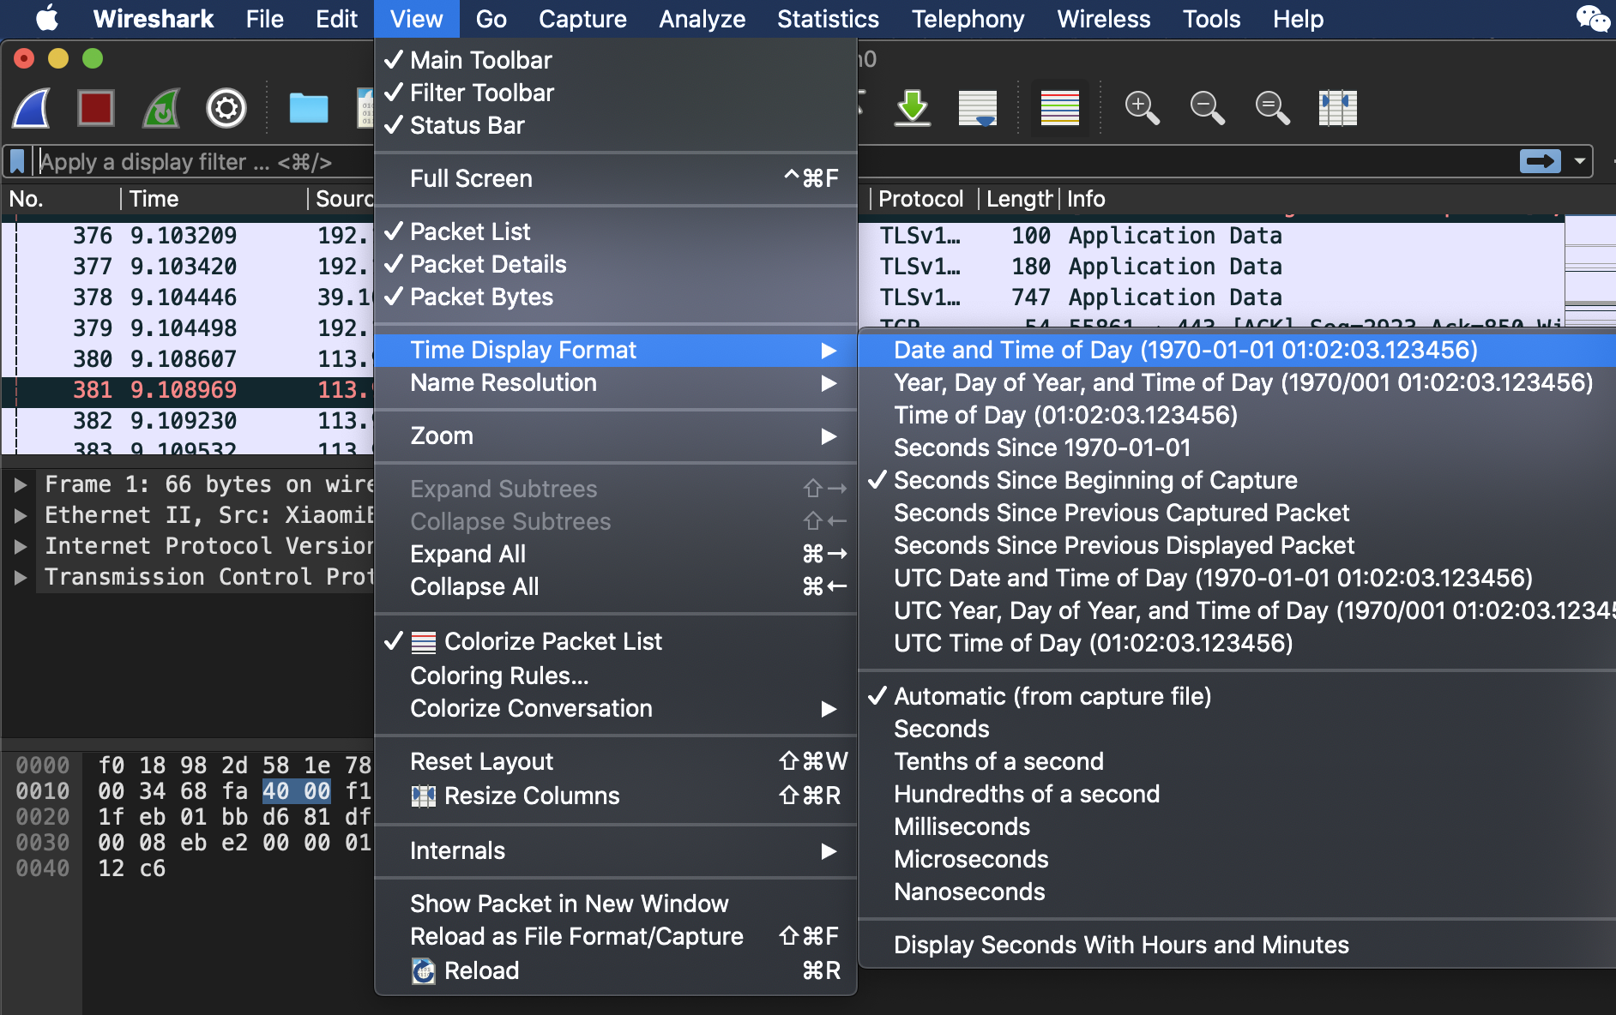The height and width of the screenshot is (1015, 1616).
Task: Click the shark fin start capture icon
Action: tap(32, 108)
